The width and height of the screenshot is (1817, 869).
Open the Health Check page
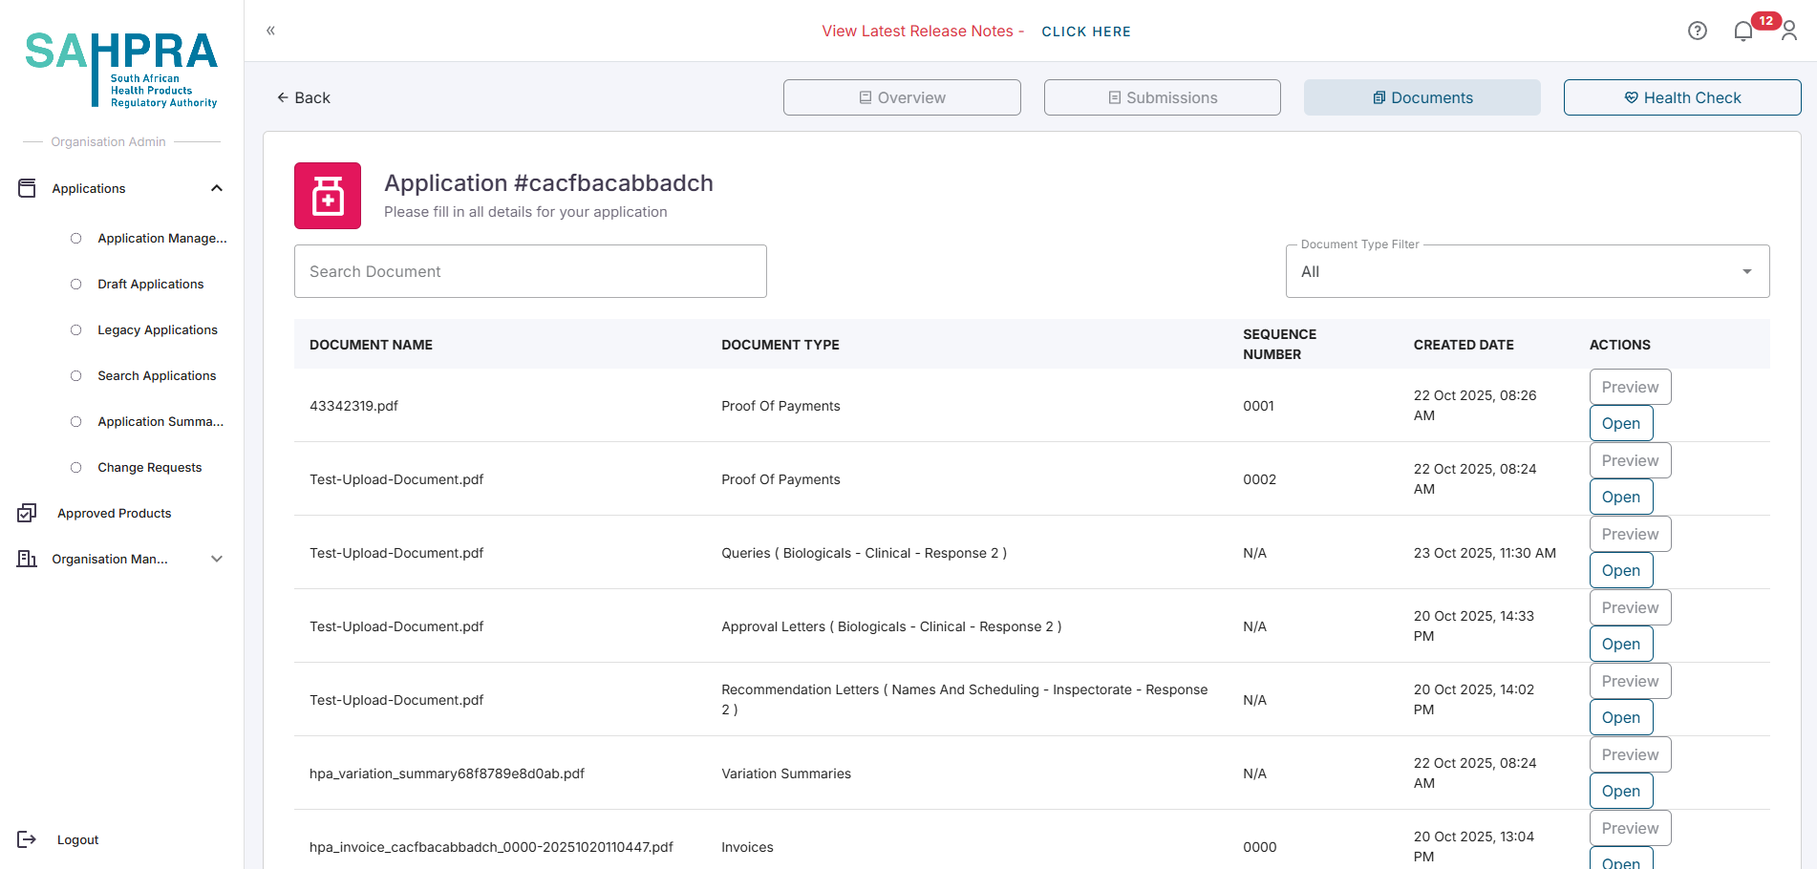1681,97
